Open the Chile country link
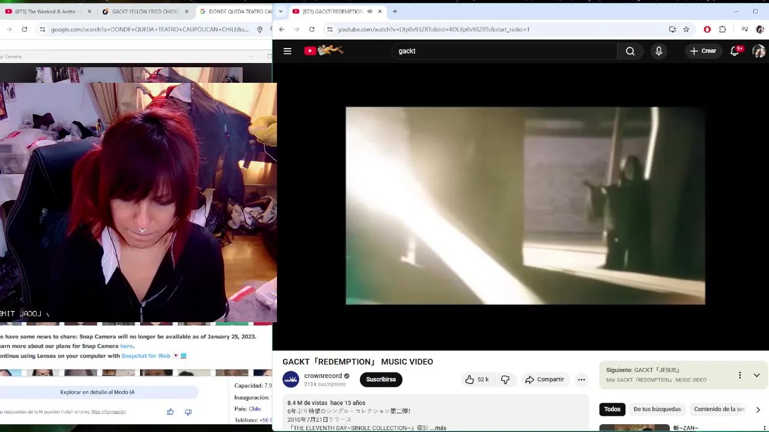Viewport: 769px width, 432px height. click(255, 409)
